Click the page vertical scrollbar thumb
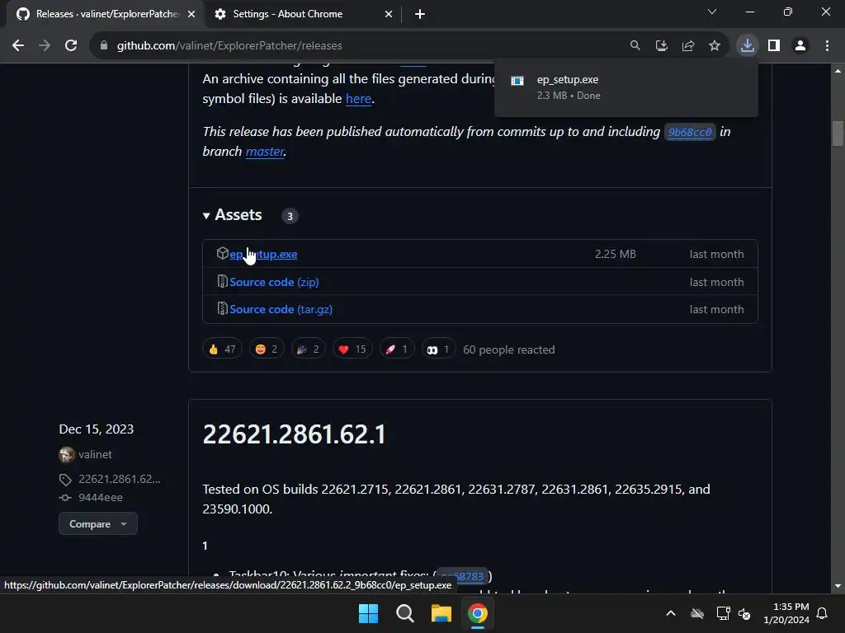Screen dimensions: 845x633 (x=838, y=133)
